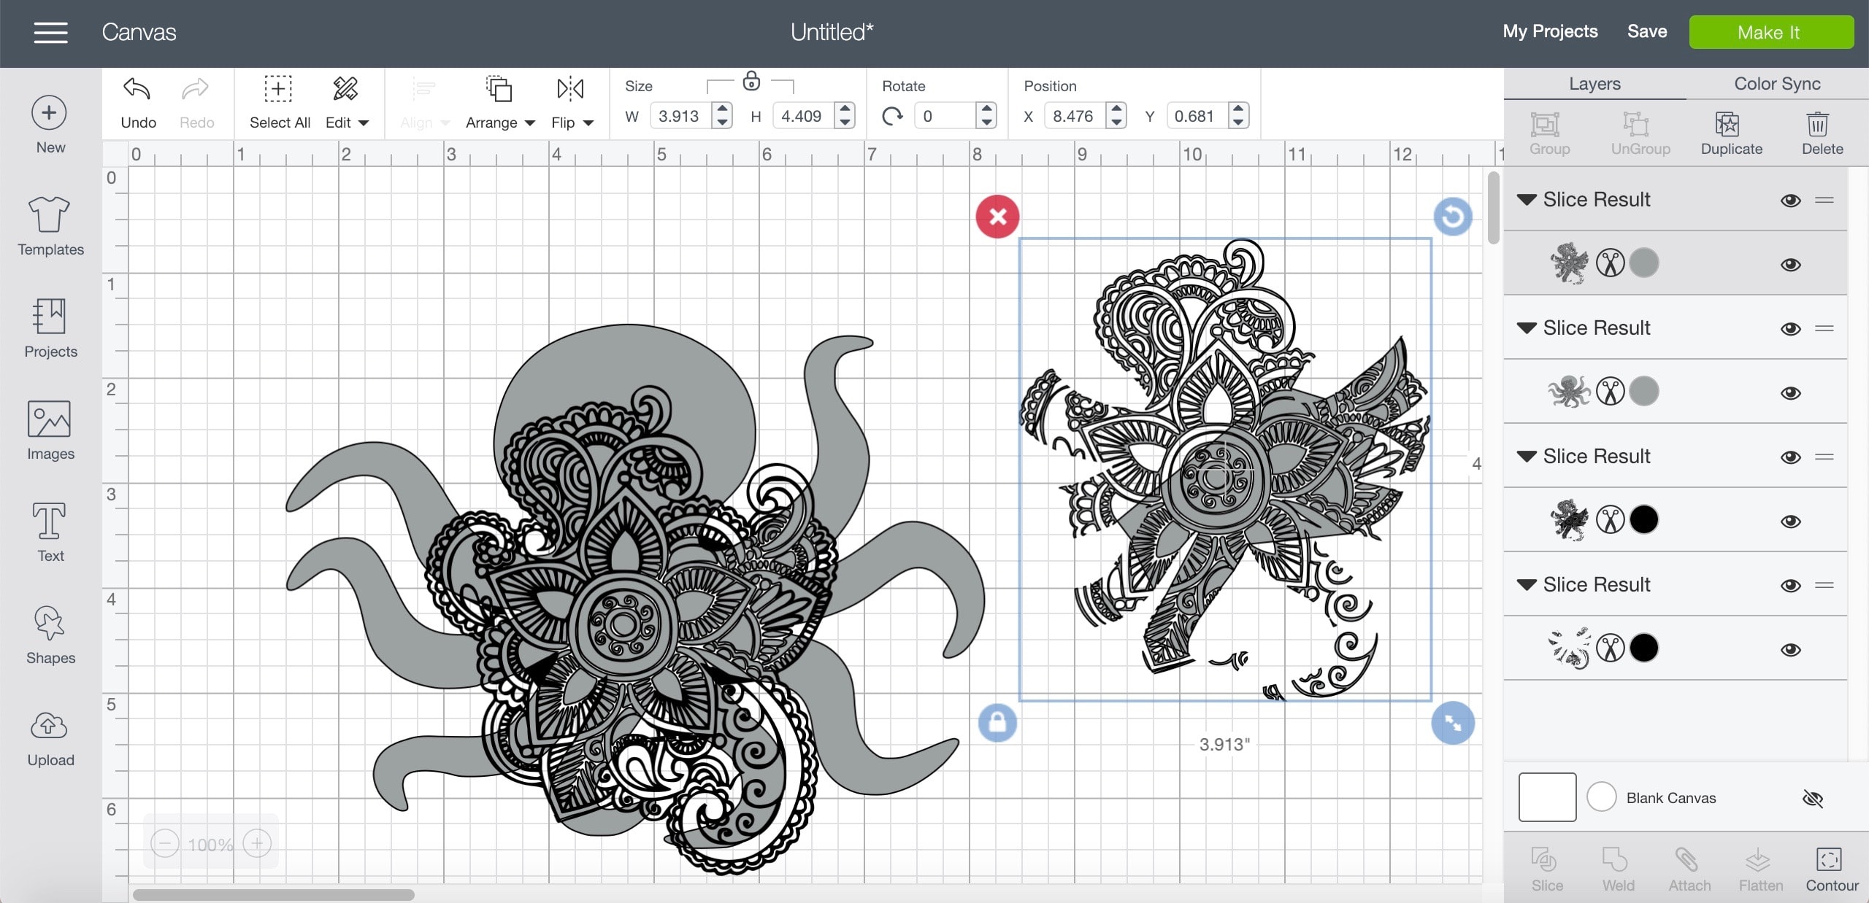
Task: Duplicate the selected layer
Action: [1731, 133]
